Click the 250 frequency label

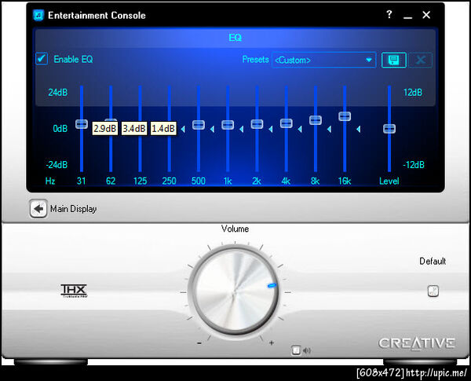tap(169, 181)
